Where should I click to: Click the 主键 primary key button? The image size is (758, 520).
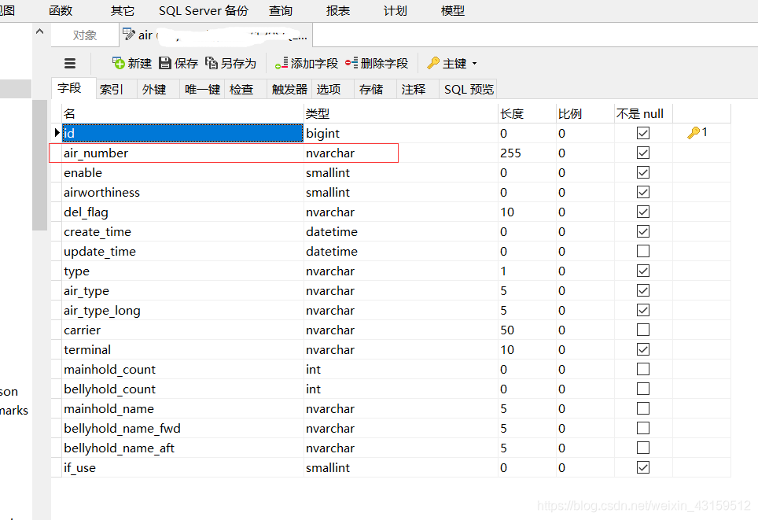[447, 64]
